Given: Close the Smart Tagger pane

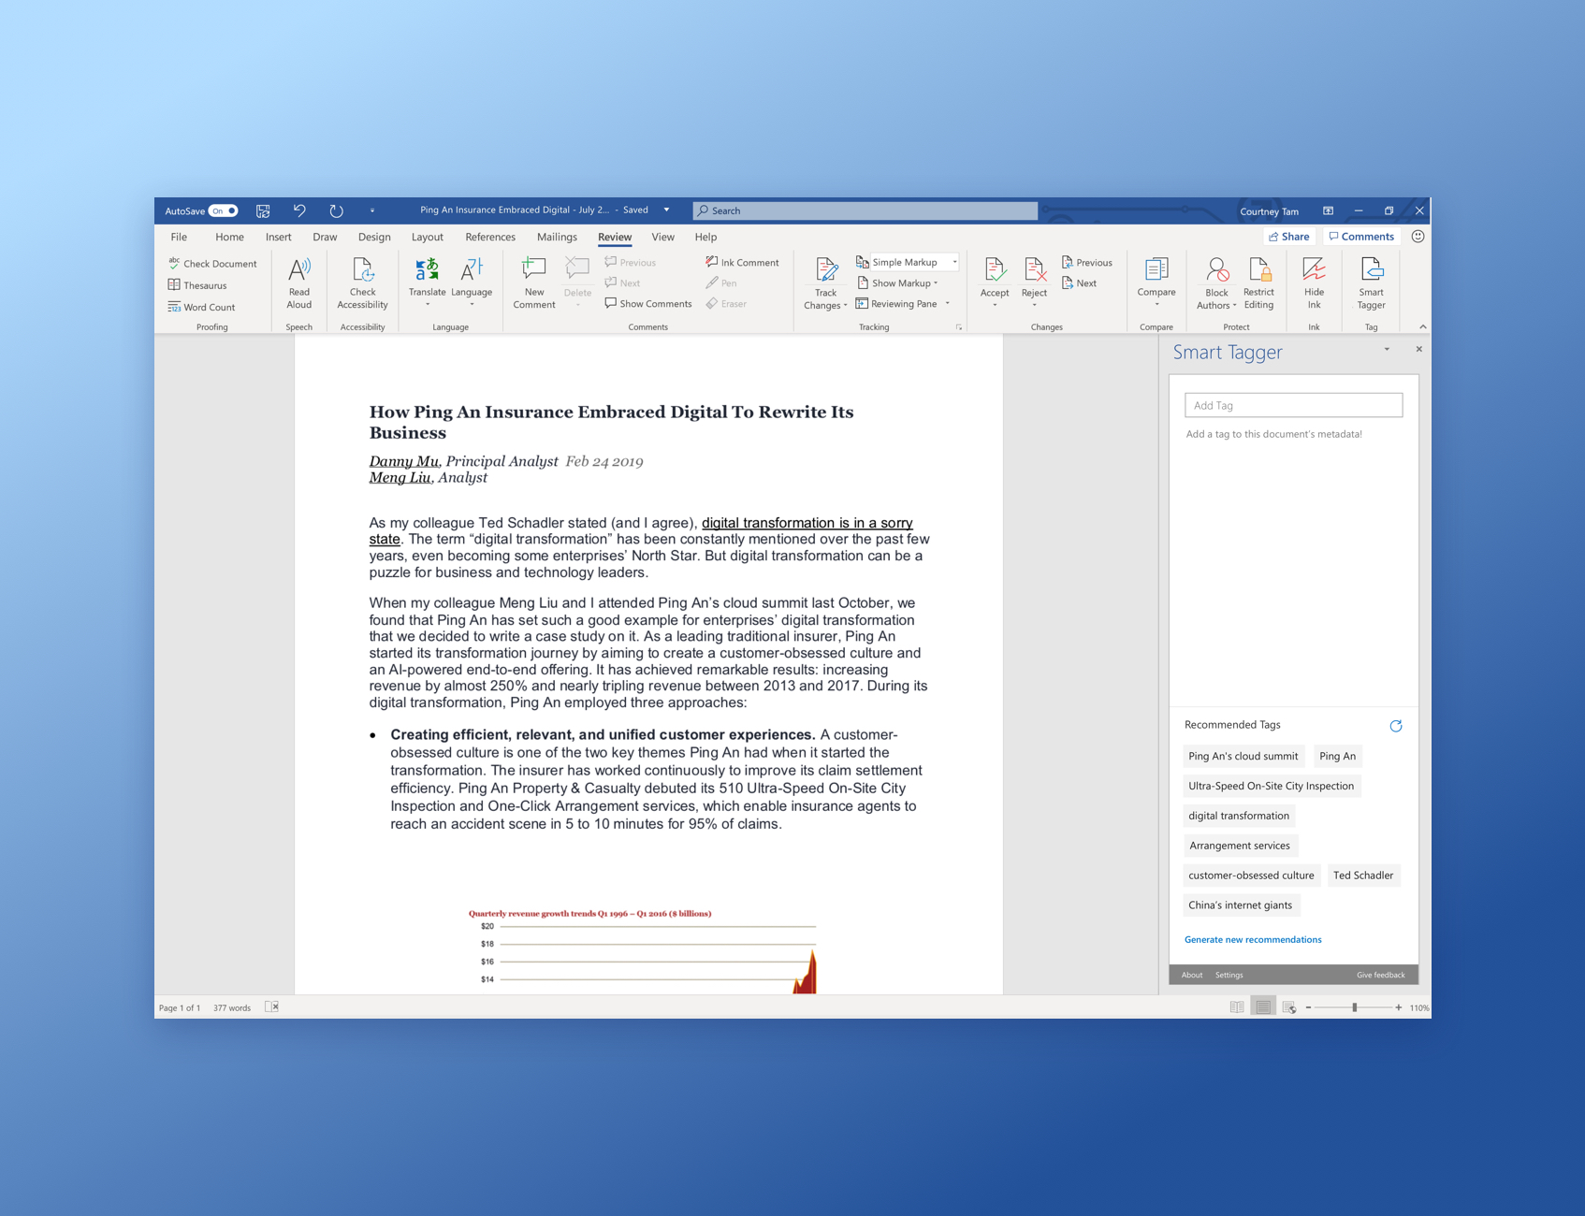Looking at the screenshot, I should [1418, 349].
